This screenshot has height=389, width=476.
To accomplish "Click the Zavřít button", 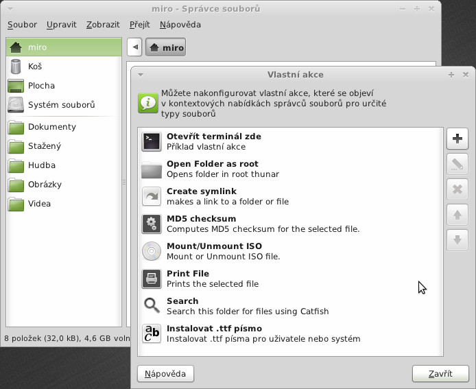I will click(x=440, y=373).
